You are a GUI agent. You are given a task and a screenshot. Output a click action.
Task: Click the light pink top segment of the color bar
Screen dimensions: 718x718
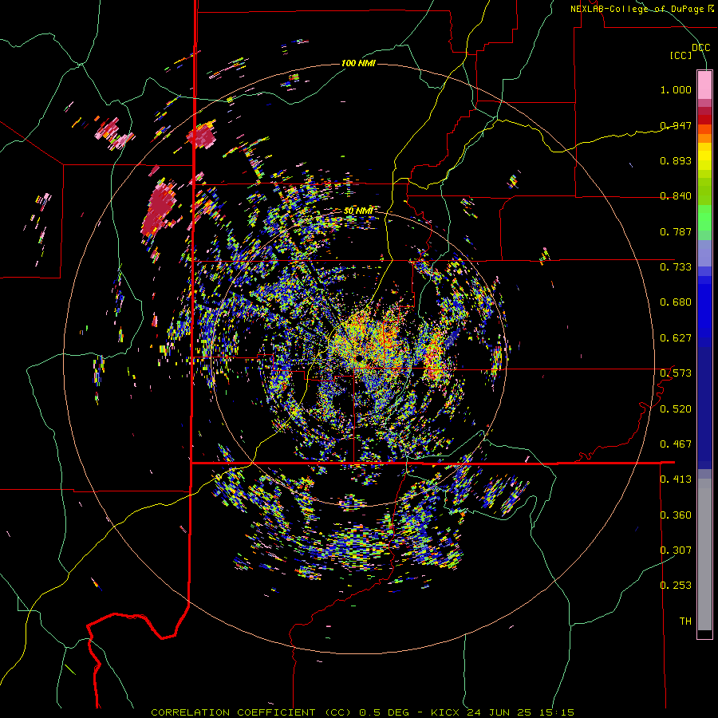pos(704,85)
